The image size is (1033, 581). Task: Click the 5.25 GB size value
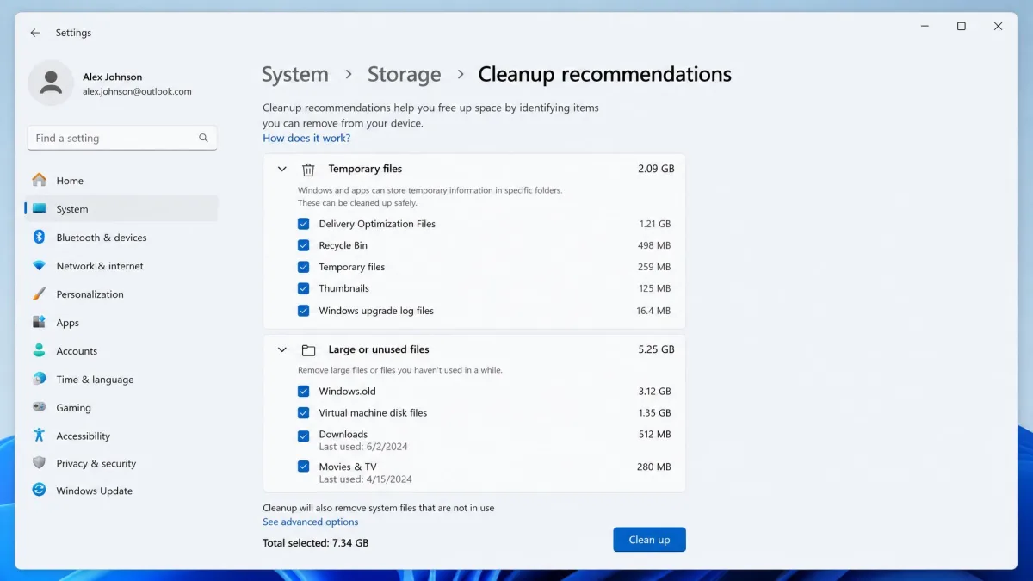[656, 349]
